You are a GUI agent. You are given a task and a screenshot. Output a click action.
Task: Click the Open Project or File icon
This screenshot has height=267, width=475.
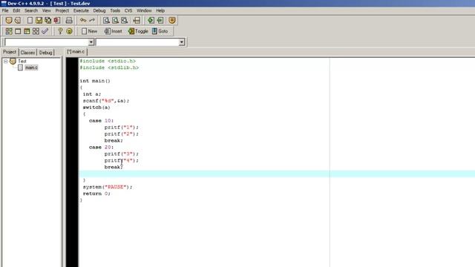[x=18, y=20]
